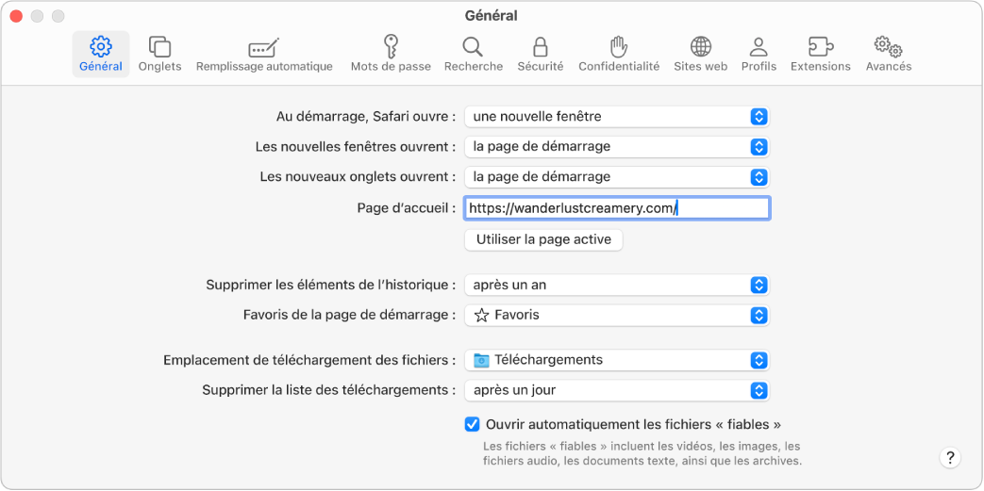Switch to the Avancés settings pane
The height and width of the screenshot is (491, 984).
[888, 54]
